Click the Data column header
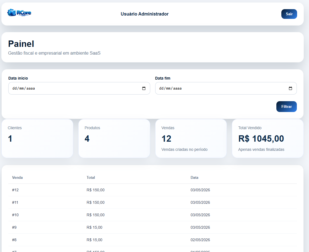This screenshot has height=252, width=309. click(x=194, y=177)
